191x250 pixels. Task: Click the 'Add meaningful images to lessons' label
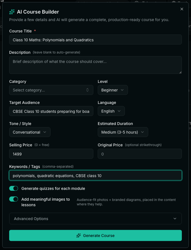[46, 202]
